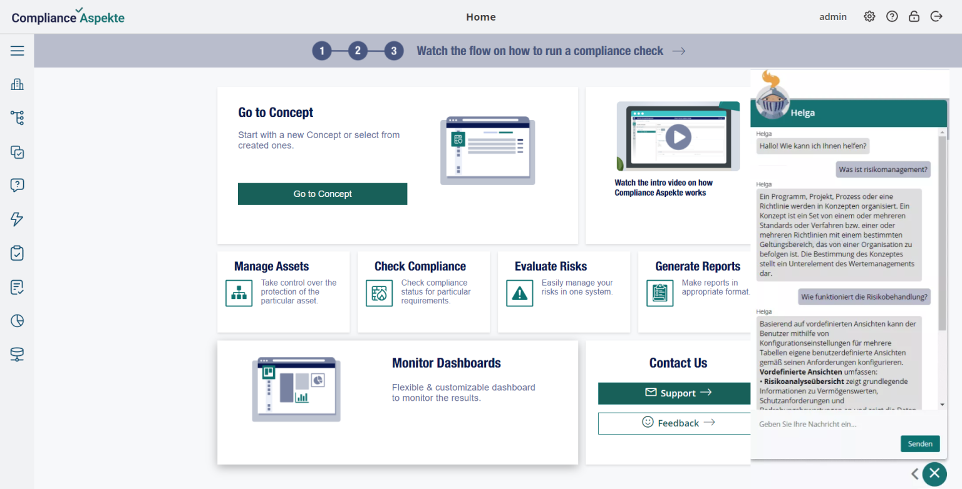Collapse the Helga chat with left chevron
Screen dimensions: 962x489
[x=914, y=474]
